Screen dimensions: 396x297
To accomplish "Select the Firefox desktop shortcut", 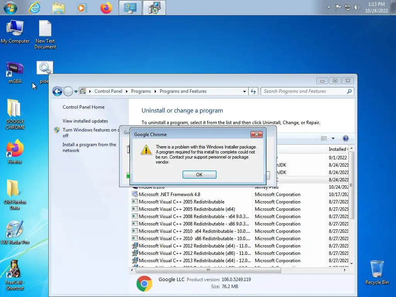I will (x=15, y=152).
